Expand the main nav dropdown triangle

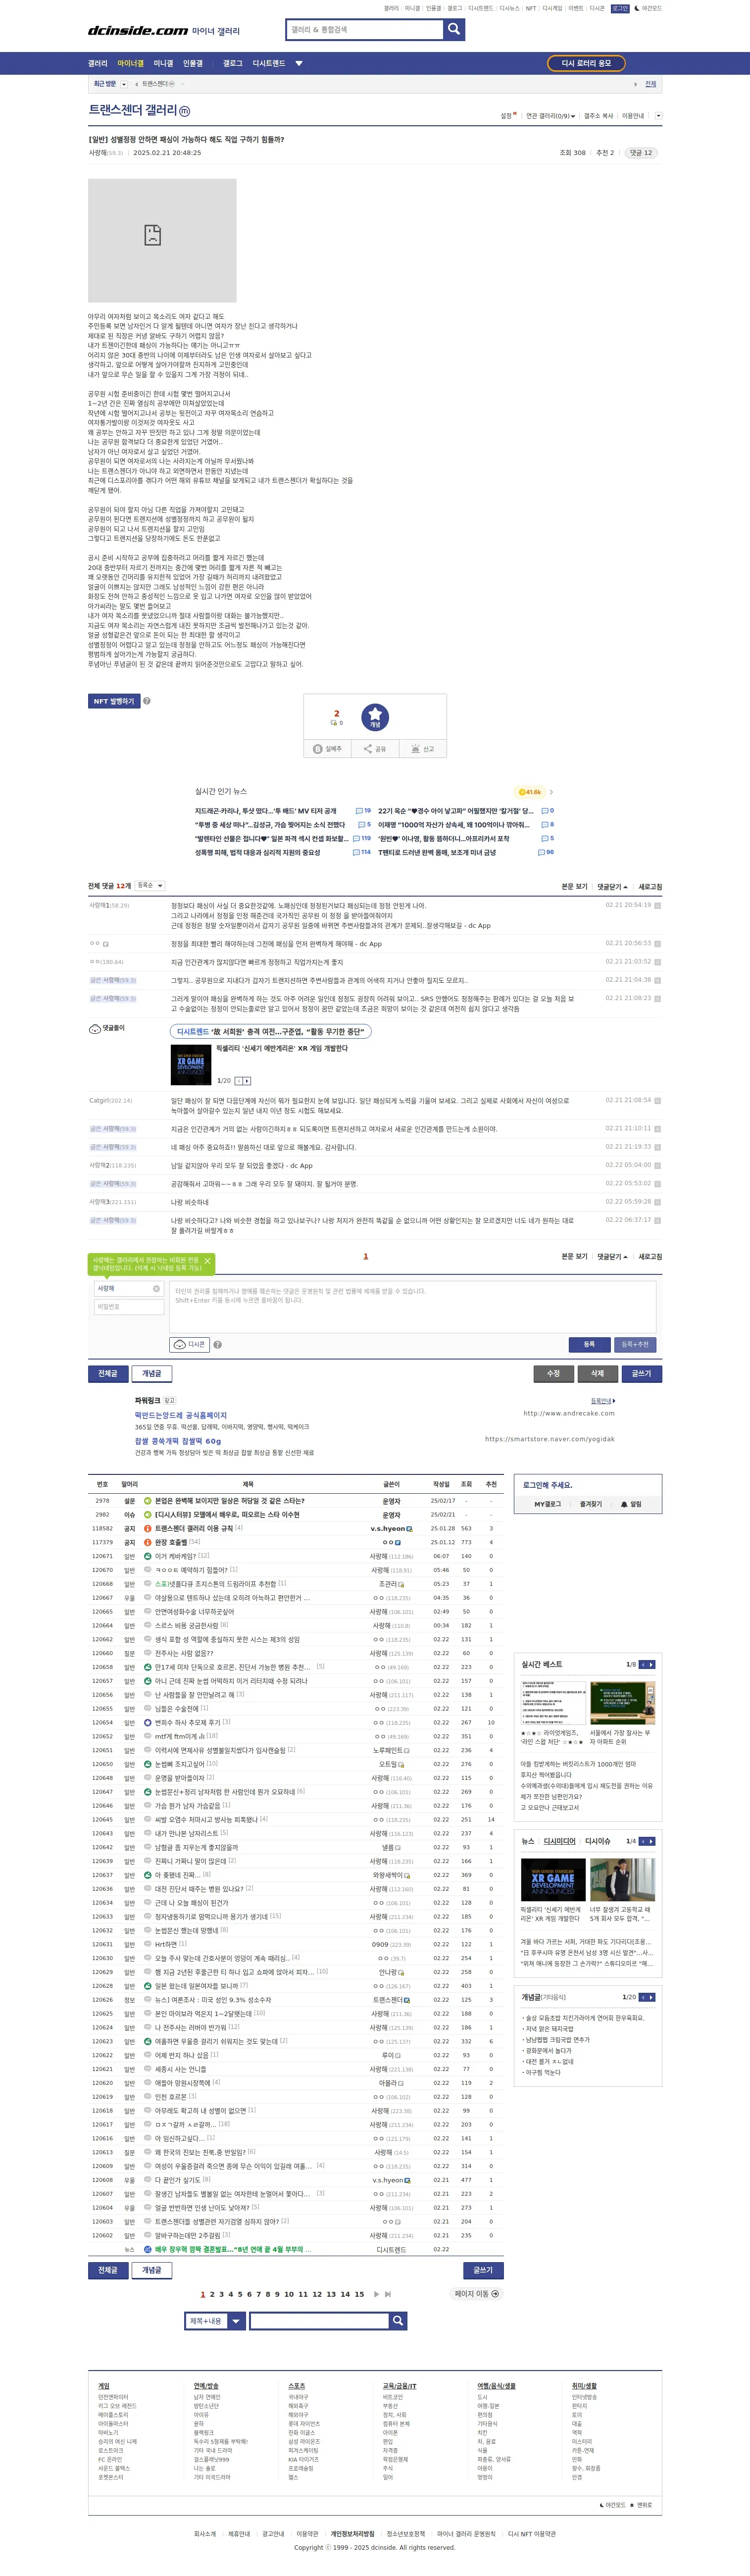pyautogui.click(x=299, y=63)
